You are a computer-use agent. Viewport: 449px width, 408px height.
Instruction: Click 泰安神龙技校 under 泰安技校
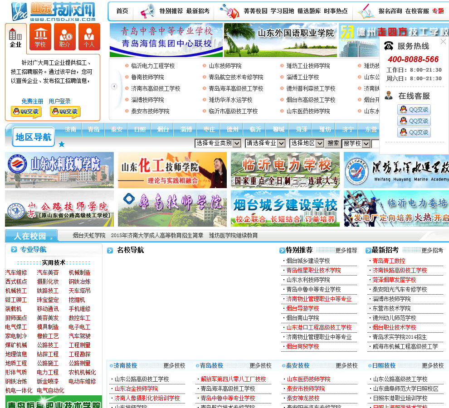pos(303,398)
